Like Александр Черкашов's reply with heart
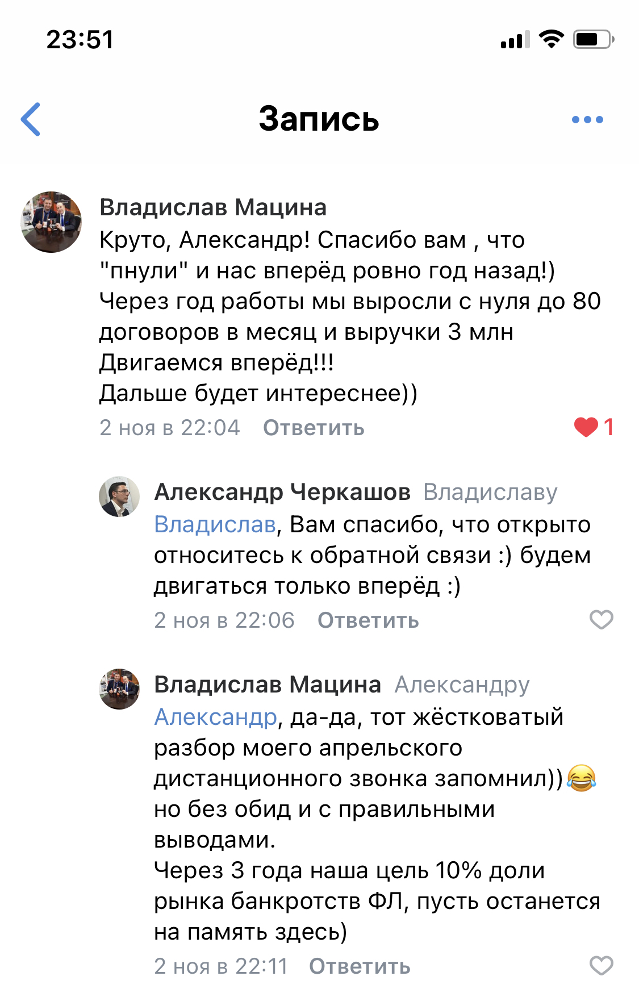The width and height of the screenshot is (639, 997). click(602, 620)
